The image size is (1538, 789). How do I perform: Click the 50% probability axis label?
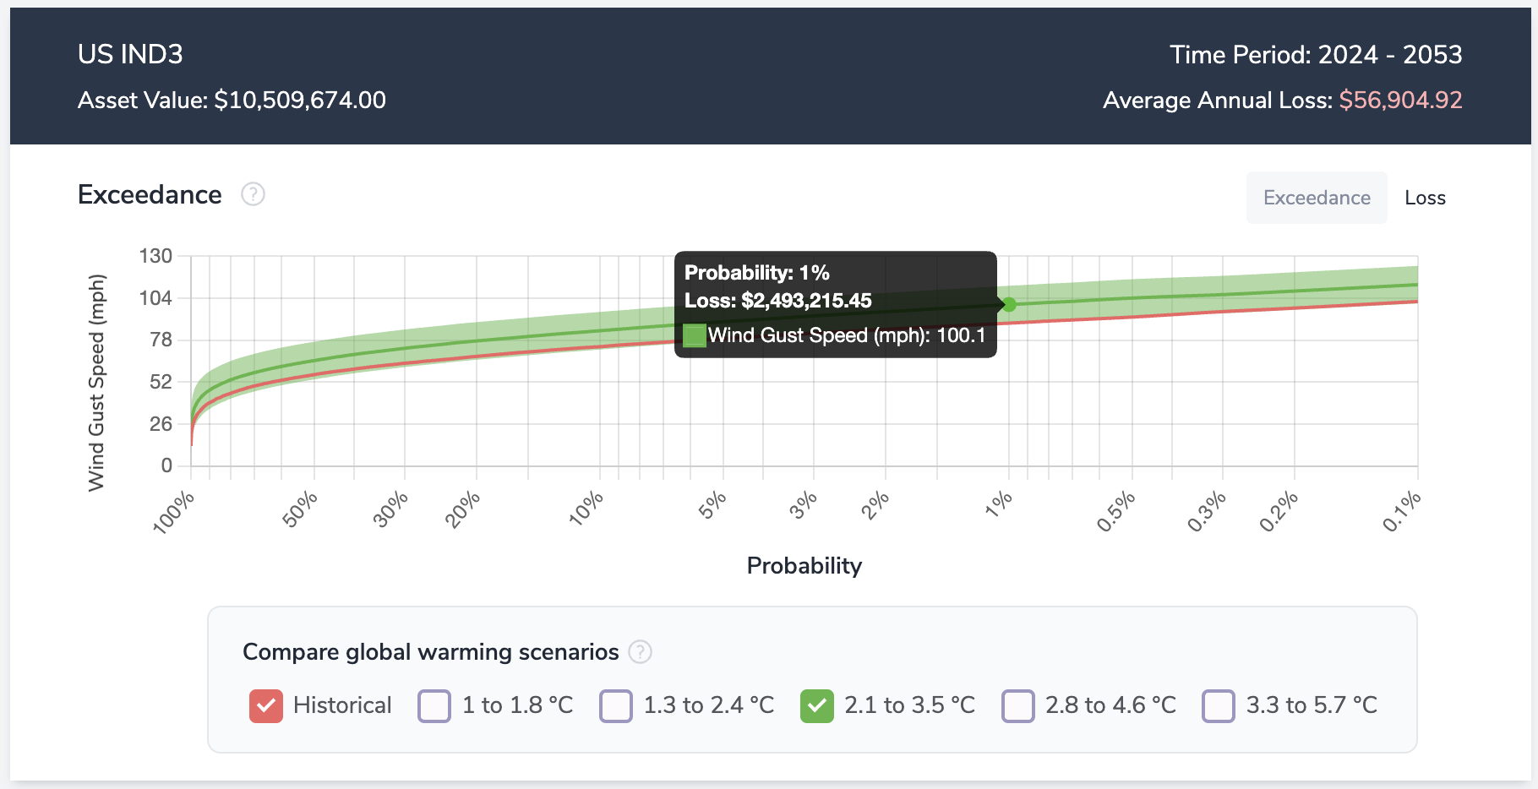(301, 509)
